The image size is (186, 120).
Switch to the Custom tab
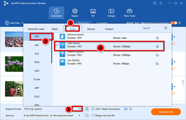click(109, 29)
